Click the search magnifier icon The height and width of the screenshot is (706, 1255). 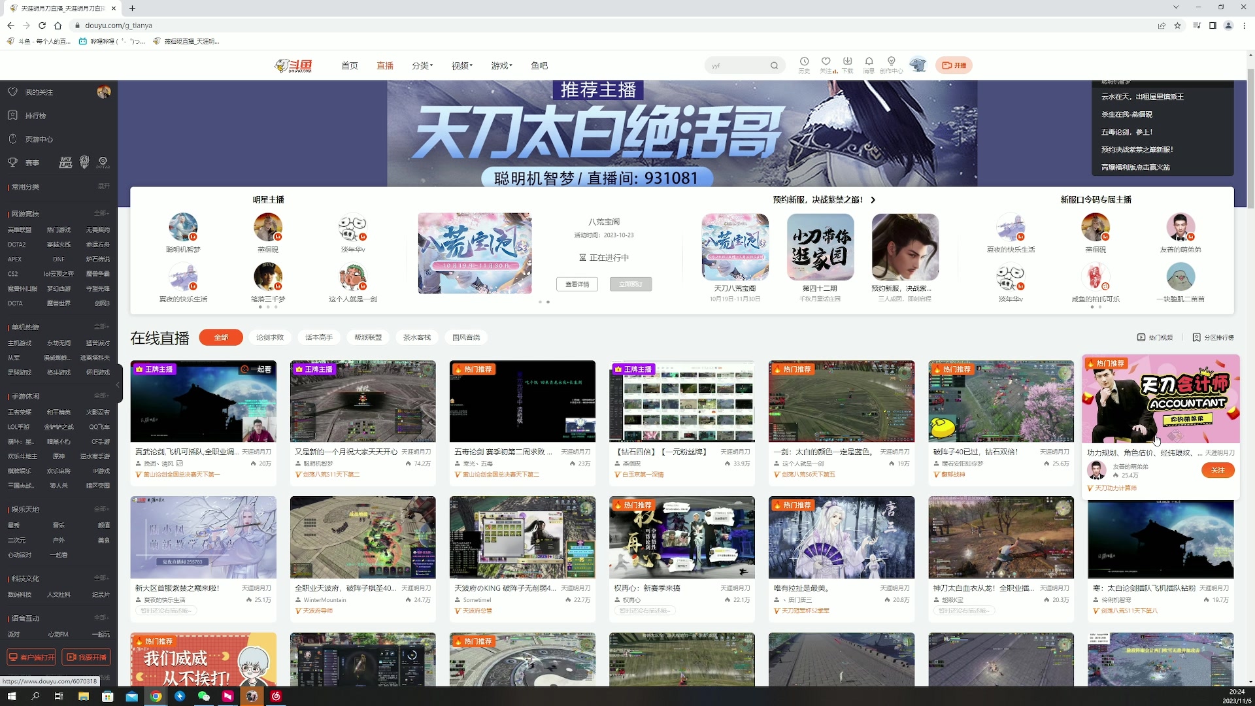point(774,65)
